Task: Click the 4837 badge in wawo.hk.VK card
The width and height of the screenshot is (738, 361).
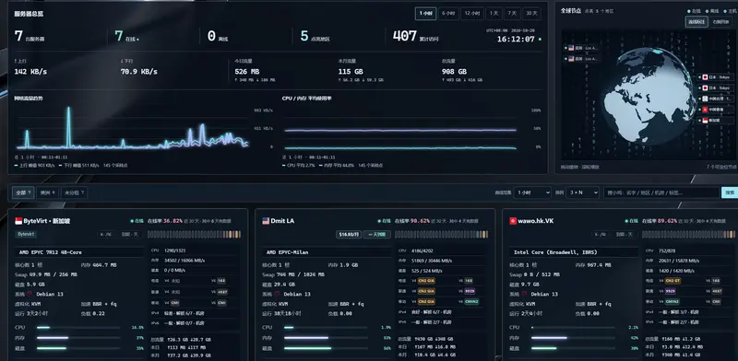Action: click(717, 291)
